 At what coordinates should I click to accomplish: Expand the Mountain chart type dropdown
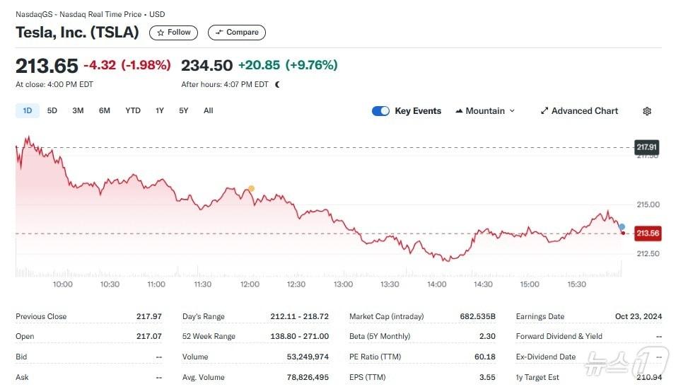point(485,111)
